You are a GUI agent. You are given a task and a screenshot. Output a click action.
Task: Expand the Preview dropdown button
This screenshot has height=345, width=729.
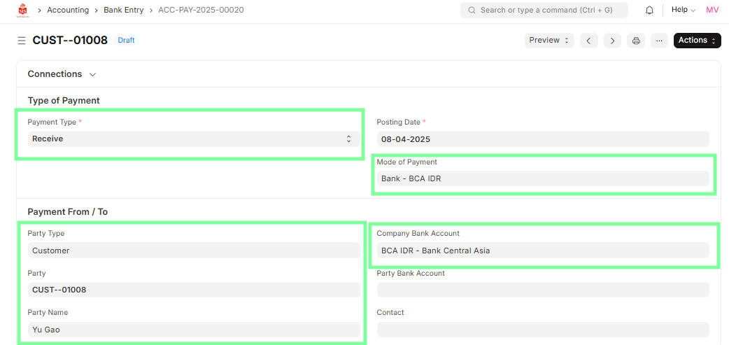(x=549, y=41)
